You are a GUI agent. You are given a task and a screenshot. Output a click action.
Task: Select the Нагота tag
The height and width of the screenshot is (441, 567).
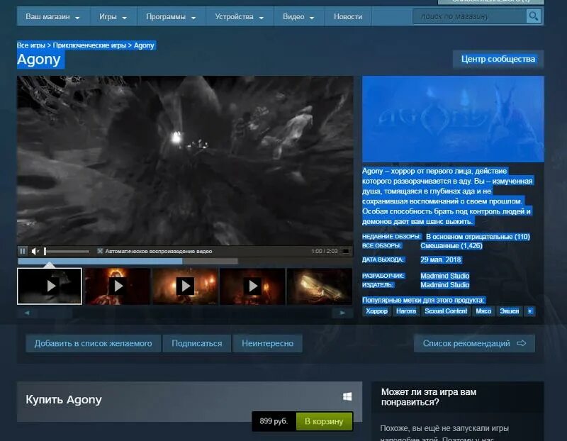point(405,311)
